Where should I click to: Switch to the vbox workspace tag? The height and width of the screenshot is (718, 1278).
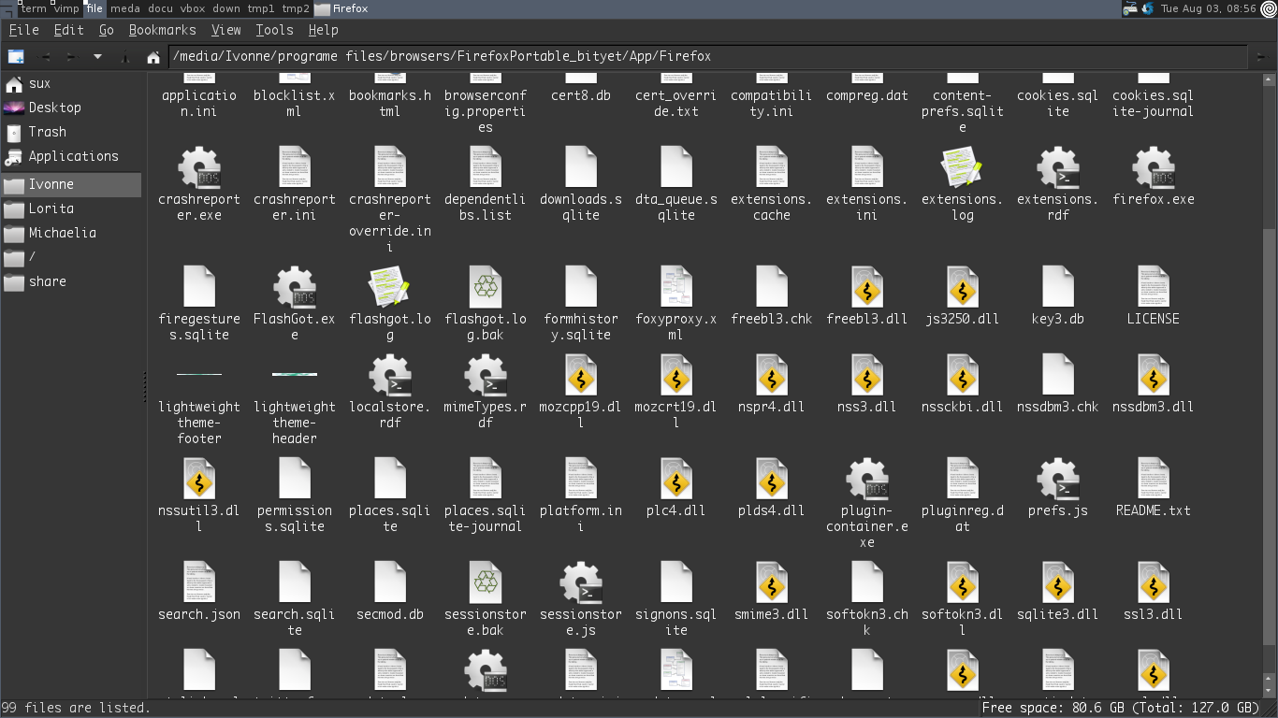[x=193, y=8]
